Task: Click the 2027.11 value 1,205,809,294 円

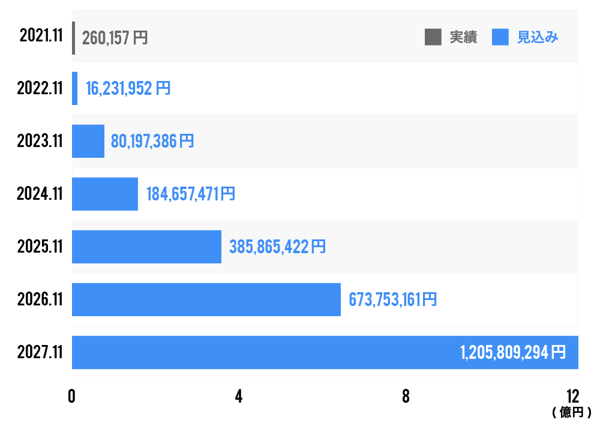Action: 513,352
